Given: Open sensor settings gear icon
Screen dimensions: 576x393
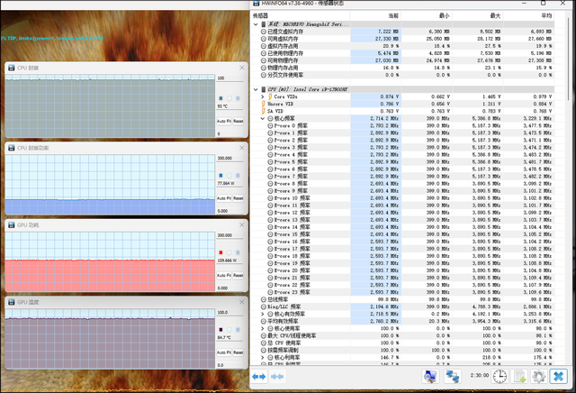Looking at the screenshot, I should [538, 375].
